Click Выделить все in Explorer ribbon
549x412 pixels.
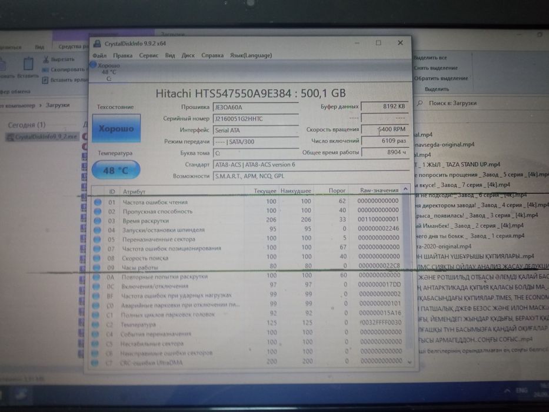tap(430, 58)
